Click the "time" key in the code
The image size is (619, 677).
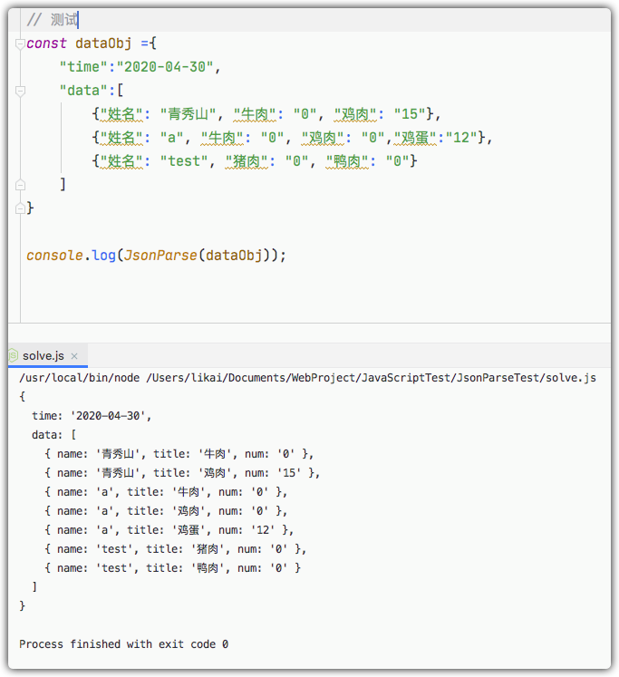(83, 67)
